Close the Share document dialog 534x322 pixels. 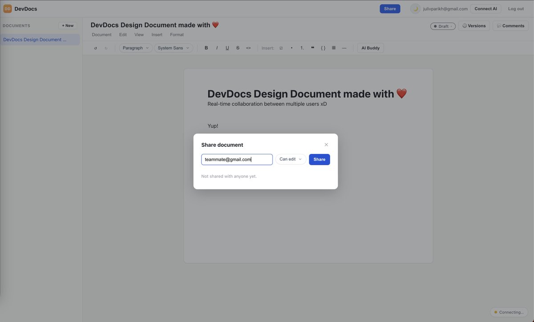(326, 145)
